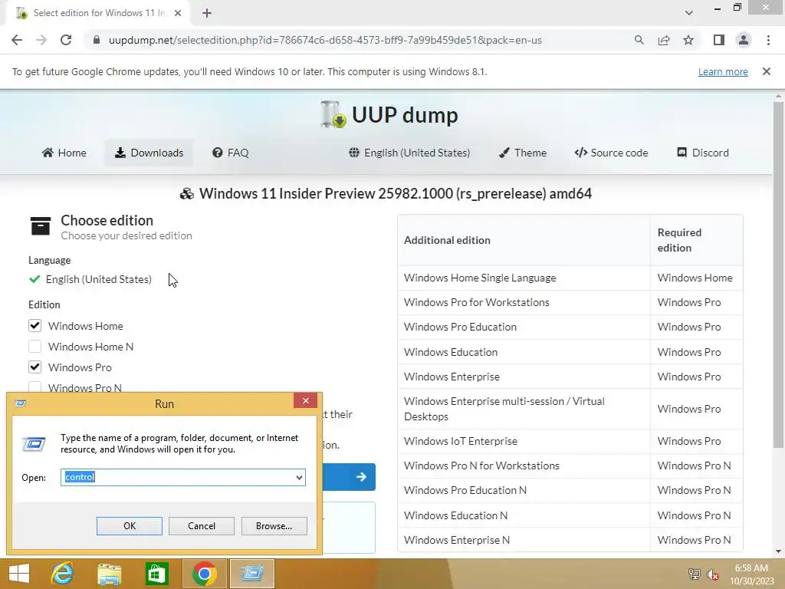
Task: Click the muted volume tray icon
Action: pyautogui.click(x=713, y=574)
